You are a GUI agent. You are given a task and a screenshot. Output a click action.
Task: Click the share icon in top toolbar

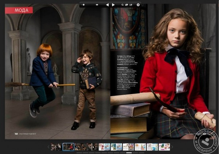coord(131,5)
